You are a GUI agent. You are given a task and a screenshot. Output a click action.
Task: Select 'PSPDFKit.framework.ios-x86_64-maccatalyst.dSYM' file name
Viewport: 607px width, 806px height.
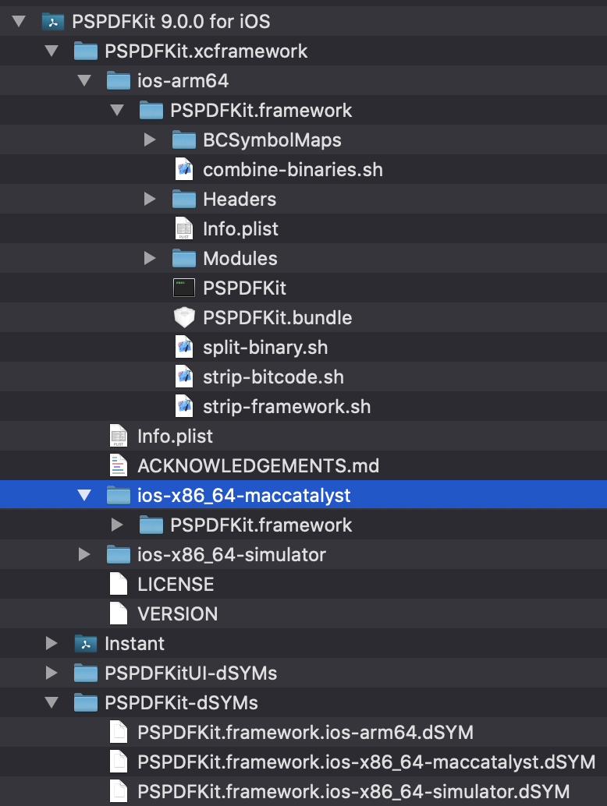point(366,762)
